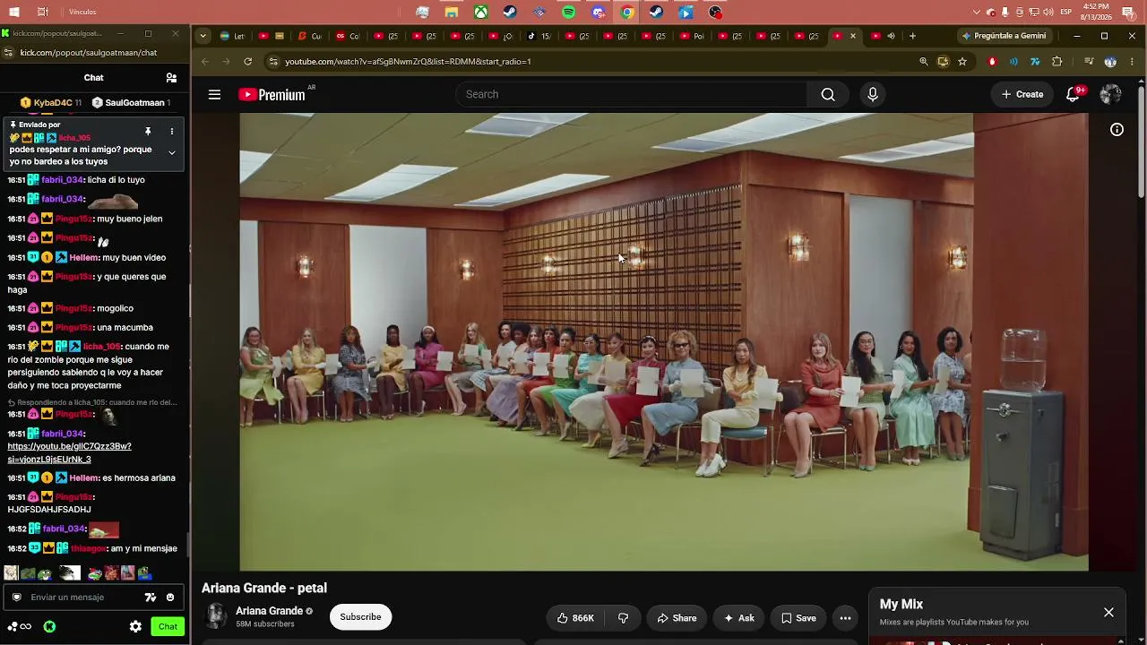Open Chrome three-dot menu
The height and width of the screenshot is (645, 1147).
(1133, 62)
